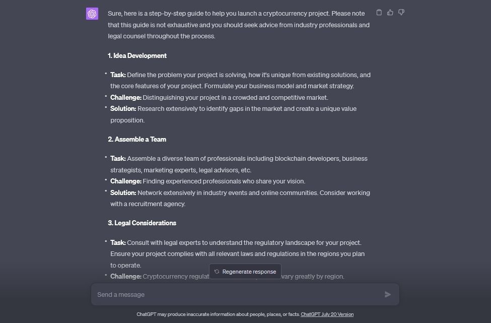Copy the response with the clipboard icon
Viewport: 491px width, 323px height.
[x=379, y=13]
